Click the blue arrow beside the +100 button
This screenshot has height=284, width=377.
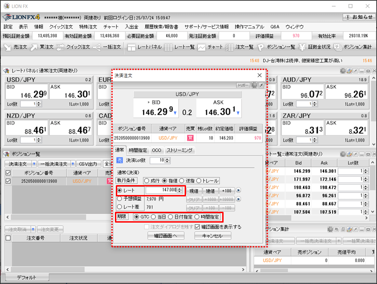239,191
